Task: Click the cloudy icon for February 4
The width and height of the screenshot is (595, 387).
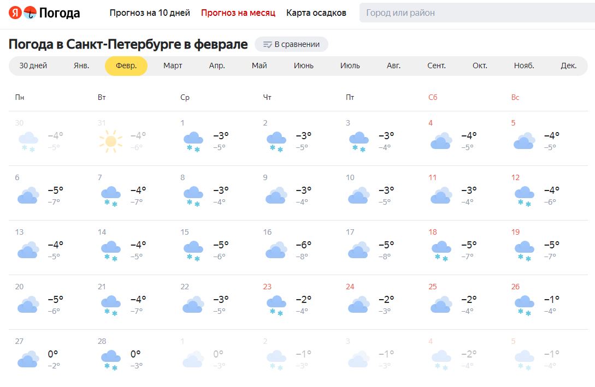Action: pyautogui.click(x=441, y=141)
